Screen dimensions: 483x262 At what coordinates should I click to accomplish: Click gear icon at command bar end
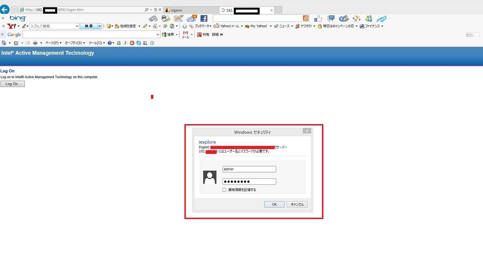click(152, 43)
